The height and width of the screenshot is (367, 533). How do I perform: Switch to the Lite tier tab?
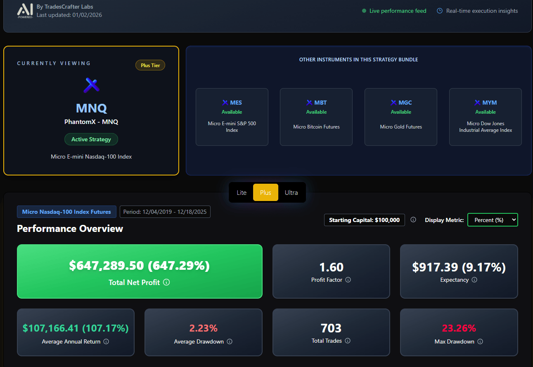click(242, 192)
